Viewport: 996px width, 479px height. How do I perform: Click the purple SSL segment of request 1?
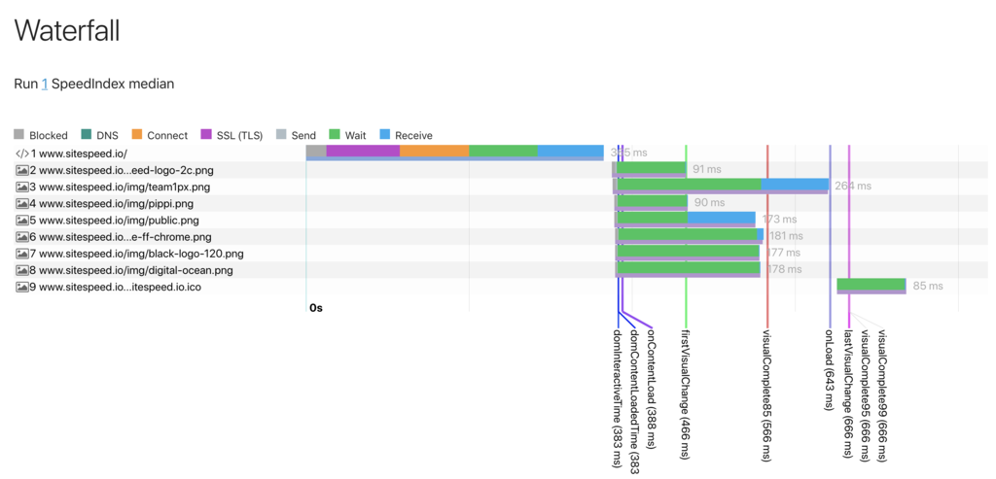[364, 151]
